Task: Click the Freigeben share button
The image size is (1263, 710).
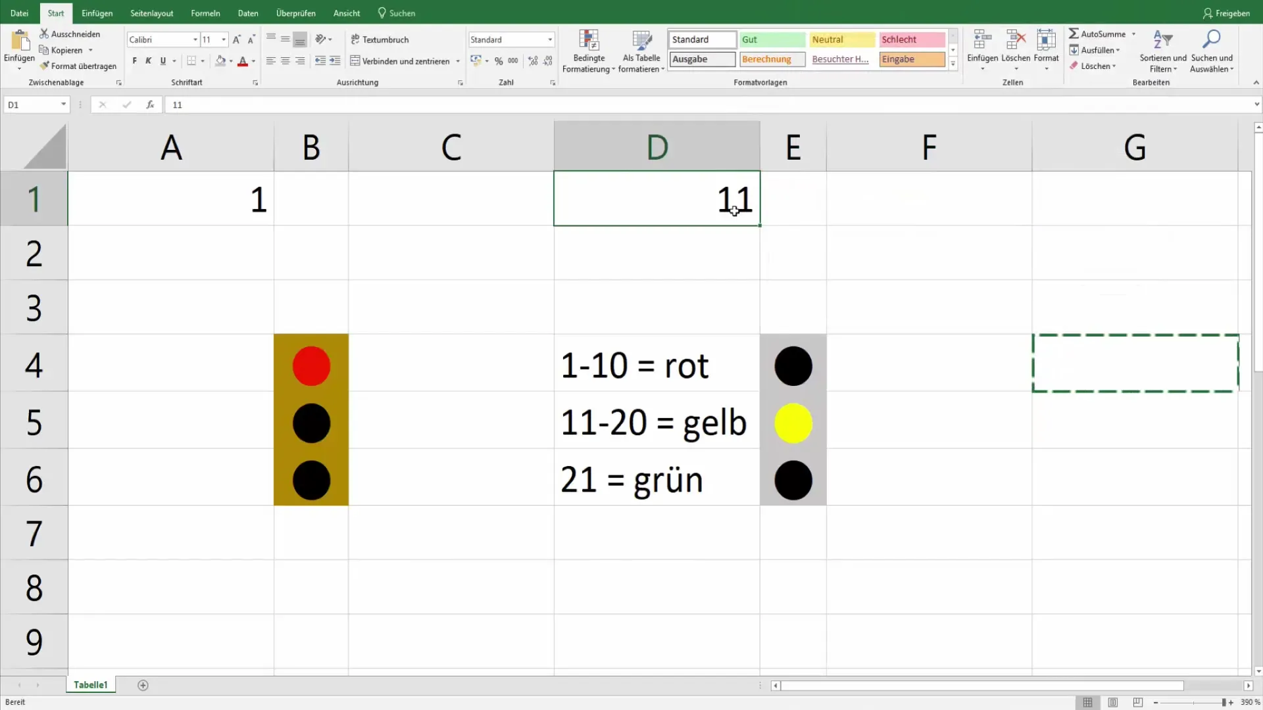Action: tap(1226, 13)
